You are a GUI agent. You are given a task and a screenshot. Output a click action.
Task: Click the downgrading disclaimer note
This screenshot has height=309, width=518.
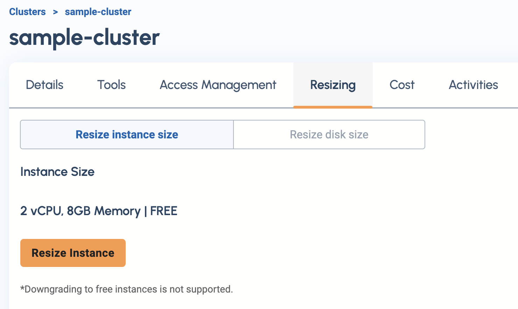click(127, 289)
